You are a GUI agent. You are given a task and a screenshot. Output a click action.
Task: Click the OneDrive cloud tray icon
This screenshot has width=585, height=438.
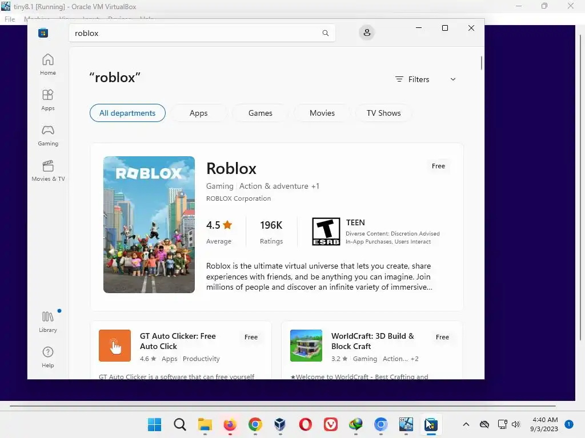(484, 424)
